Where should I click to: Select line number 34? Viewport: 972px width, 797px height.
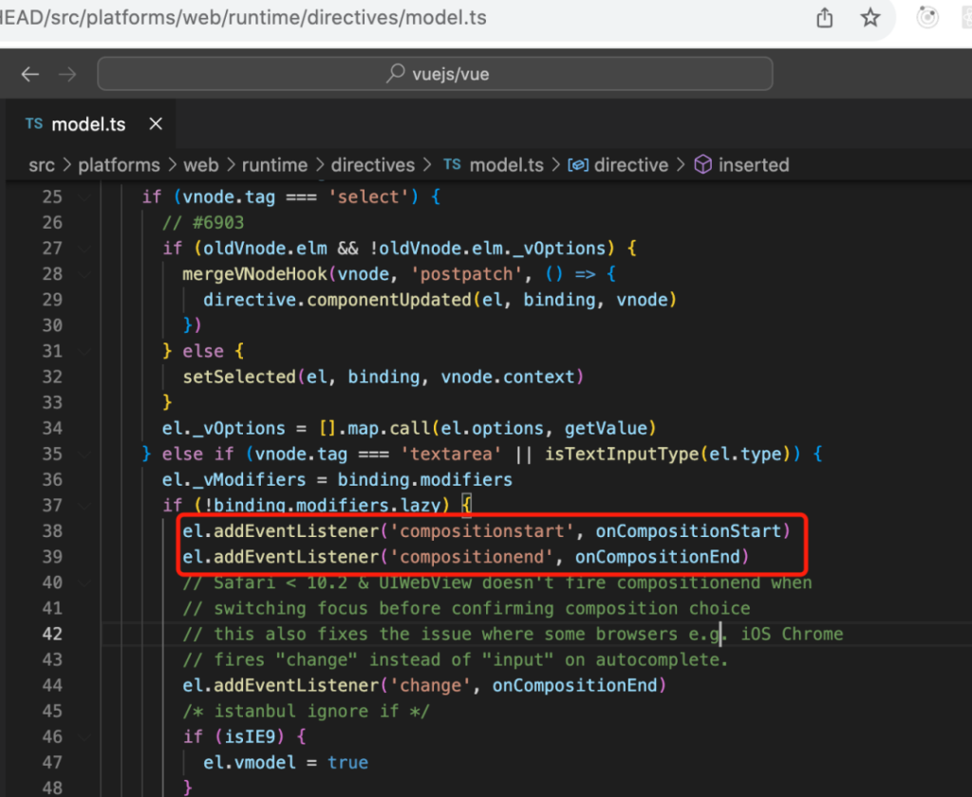click(x=52, y=428)
